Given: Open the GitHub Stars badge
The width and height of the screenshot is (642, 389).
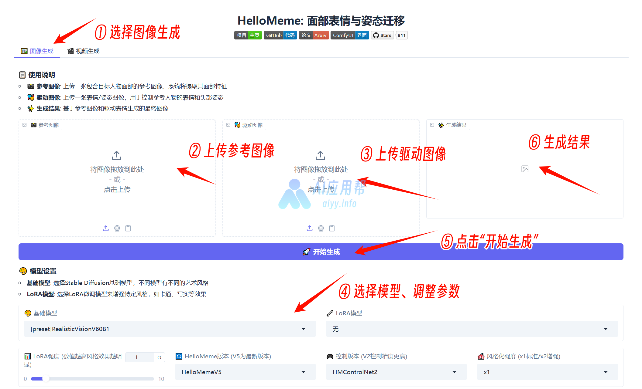Looking at the screenshot, I should 382,35.
